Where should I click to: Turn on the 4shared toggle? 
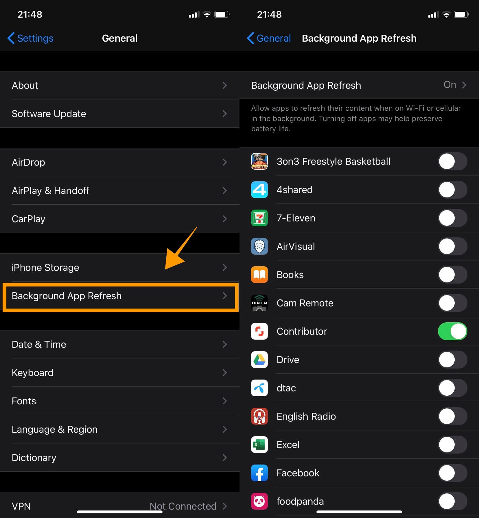pyautogui.click(x=452, y=190)
